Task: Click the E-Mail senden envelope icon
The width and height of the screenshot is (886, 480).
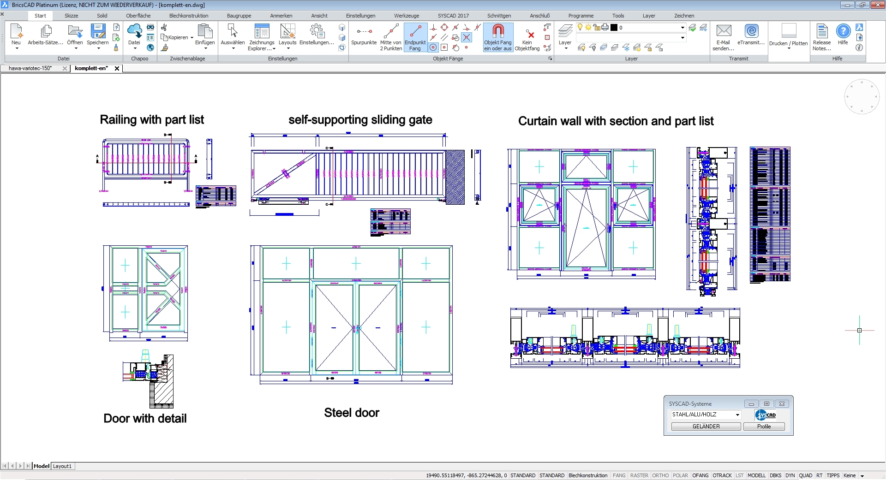Action: click(724, 31)
